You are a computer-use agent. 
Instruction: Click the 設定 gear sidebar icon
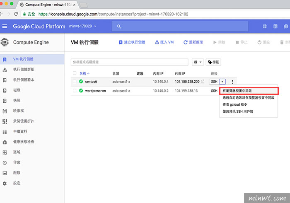pos(5,184)
